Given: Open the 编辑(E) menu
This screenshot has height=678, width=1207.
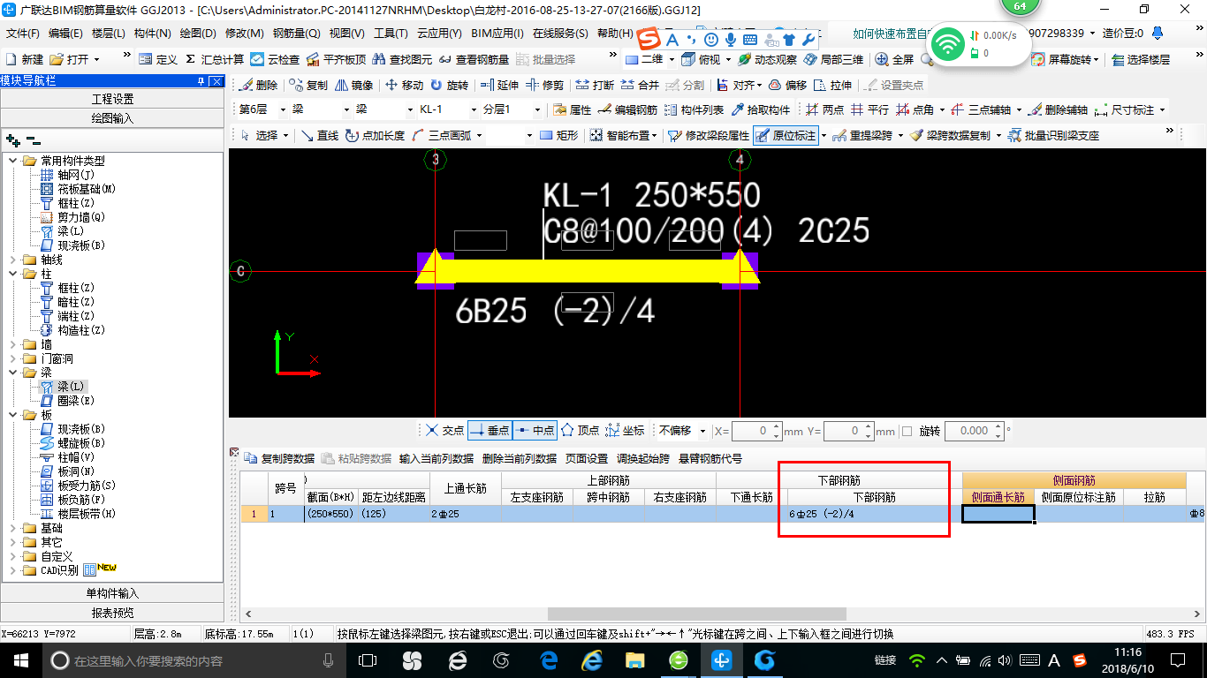Looking at the screenshot, I should click(x=65, y=34).
